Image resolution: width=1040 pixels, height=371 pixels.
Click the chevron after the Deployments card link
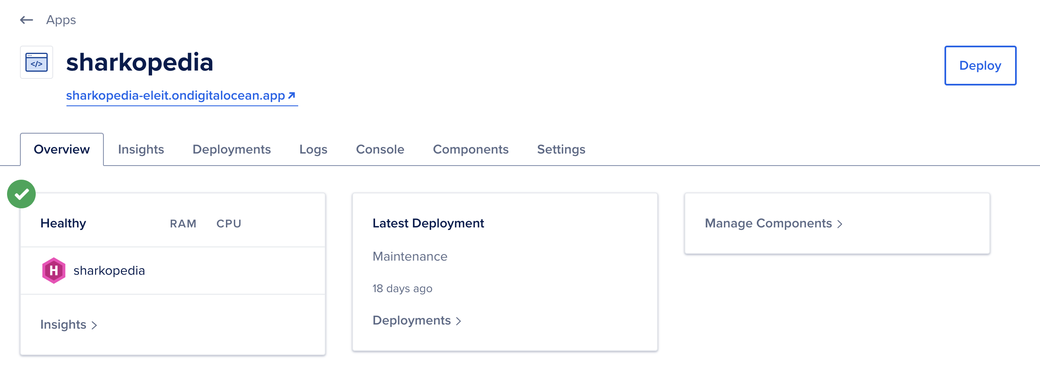coord(459,321)
